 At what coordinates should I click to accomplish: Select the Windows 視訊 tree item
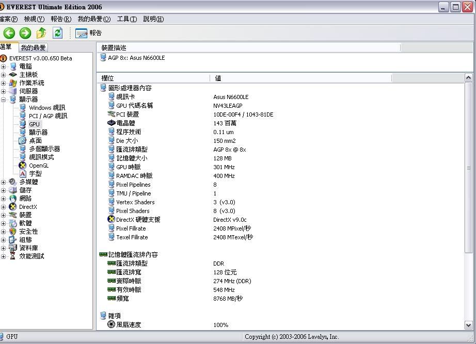[x=47, y=108]
